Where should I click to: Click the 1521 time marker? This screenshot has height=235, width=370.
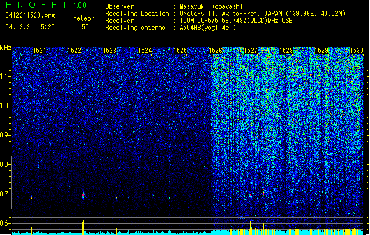click(x=39, y=51)
